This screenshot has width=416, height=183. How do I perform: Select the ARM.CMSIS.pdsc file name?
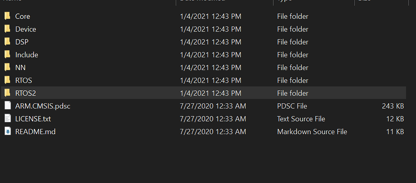tap(43, 106)
